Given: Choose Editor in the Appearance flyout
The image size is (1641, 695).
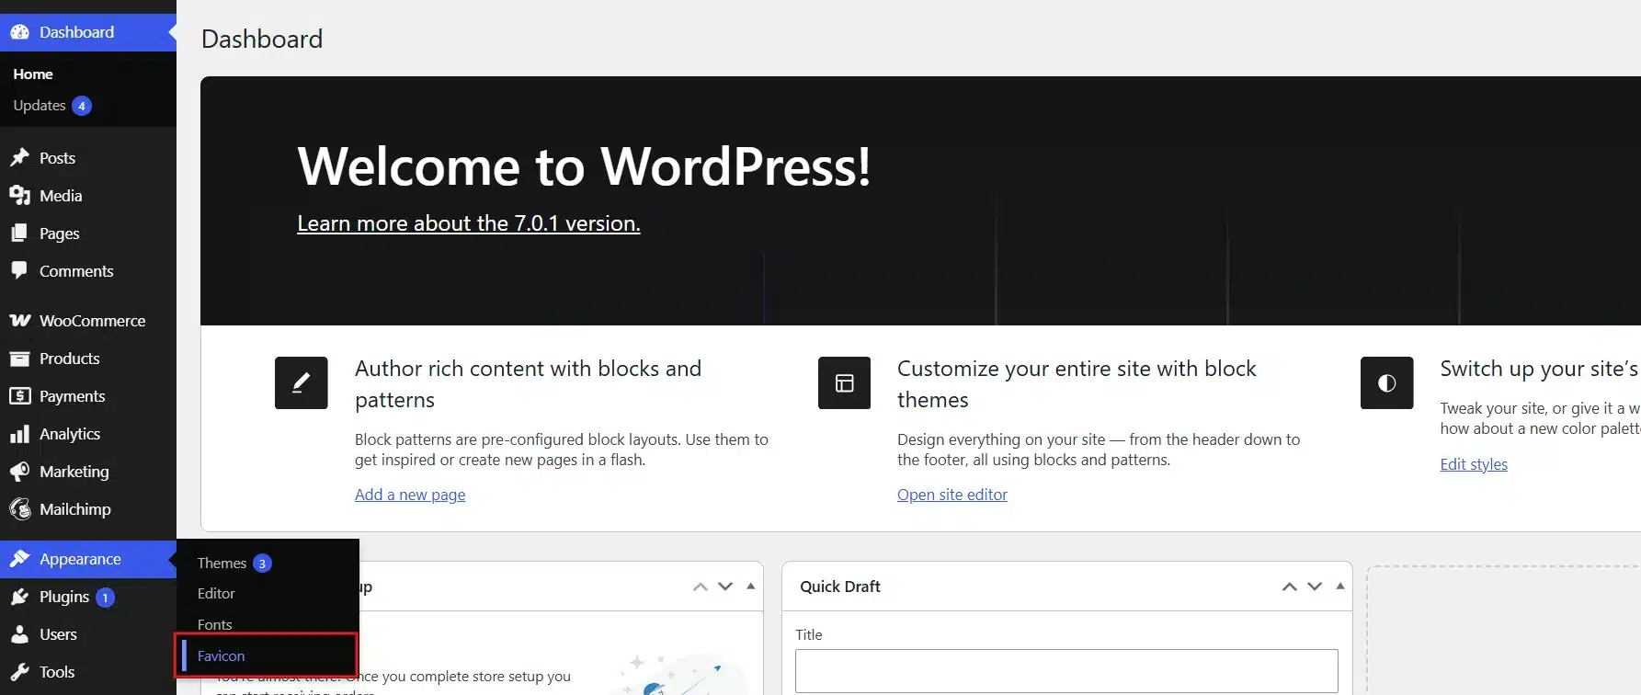Looking at the screenshot, I should click(216, 594).
